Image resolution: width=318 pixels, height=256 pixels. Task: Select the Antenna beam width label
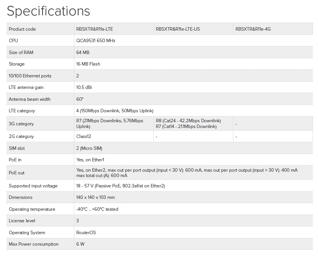pyautogui.click(x=30, y=99)
